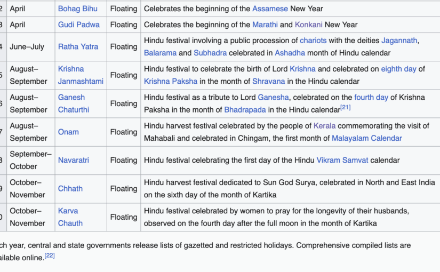The width and height of the screenshot is (440, 272).
Task: Click the Floating cell in Ratha Yatra row
Action: (124, 46)
